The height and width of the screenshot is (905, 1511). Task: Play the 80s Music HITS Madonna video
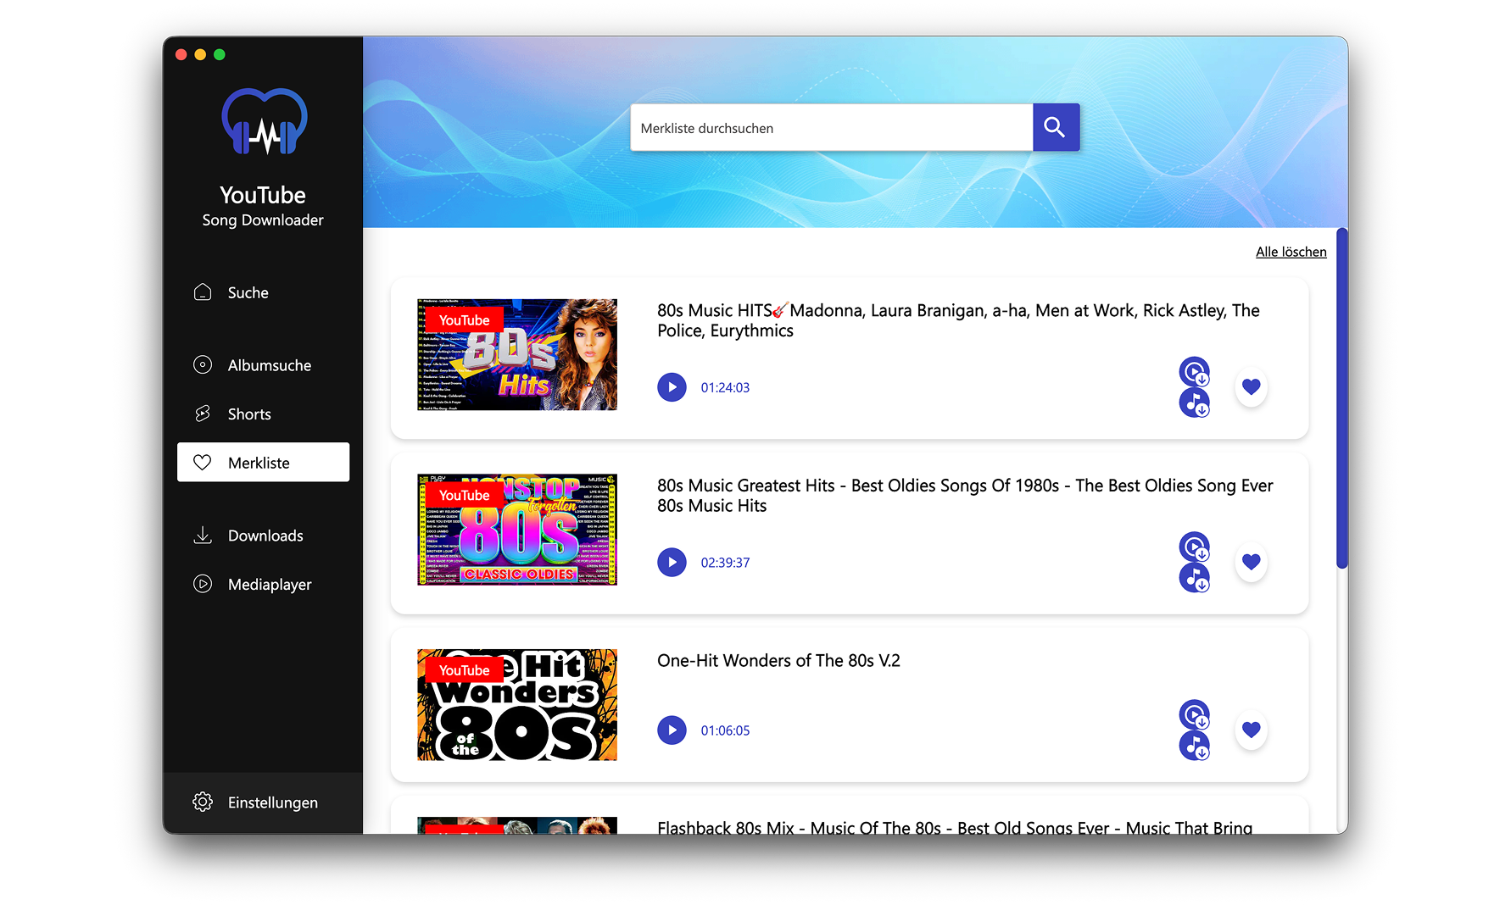click(672, 387)
